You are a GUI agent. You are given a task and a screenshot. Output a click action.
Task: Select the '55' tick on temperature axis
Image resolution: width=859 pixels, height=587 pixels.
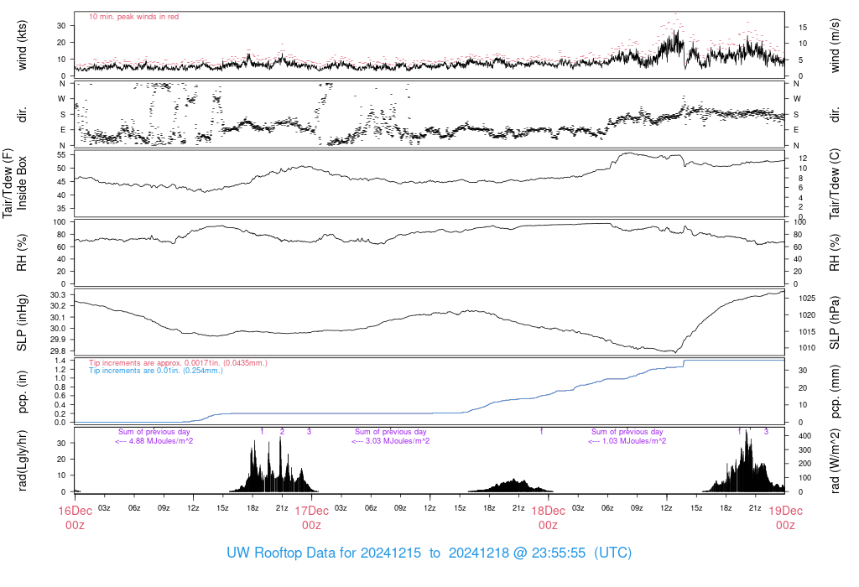[x=61, y=155]
